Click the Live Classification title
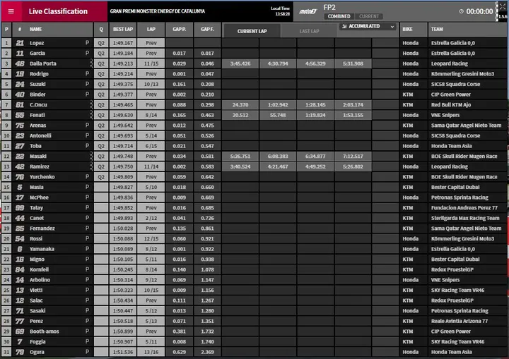The image size is (509, 359). point(58,11)
